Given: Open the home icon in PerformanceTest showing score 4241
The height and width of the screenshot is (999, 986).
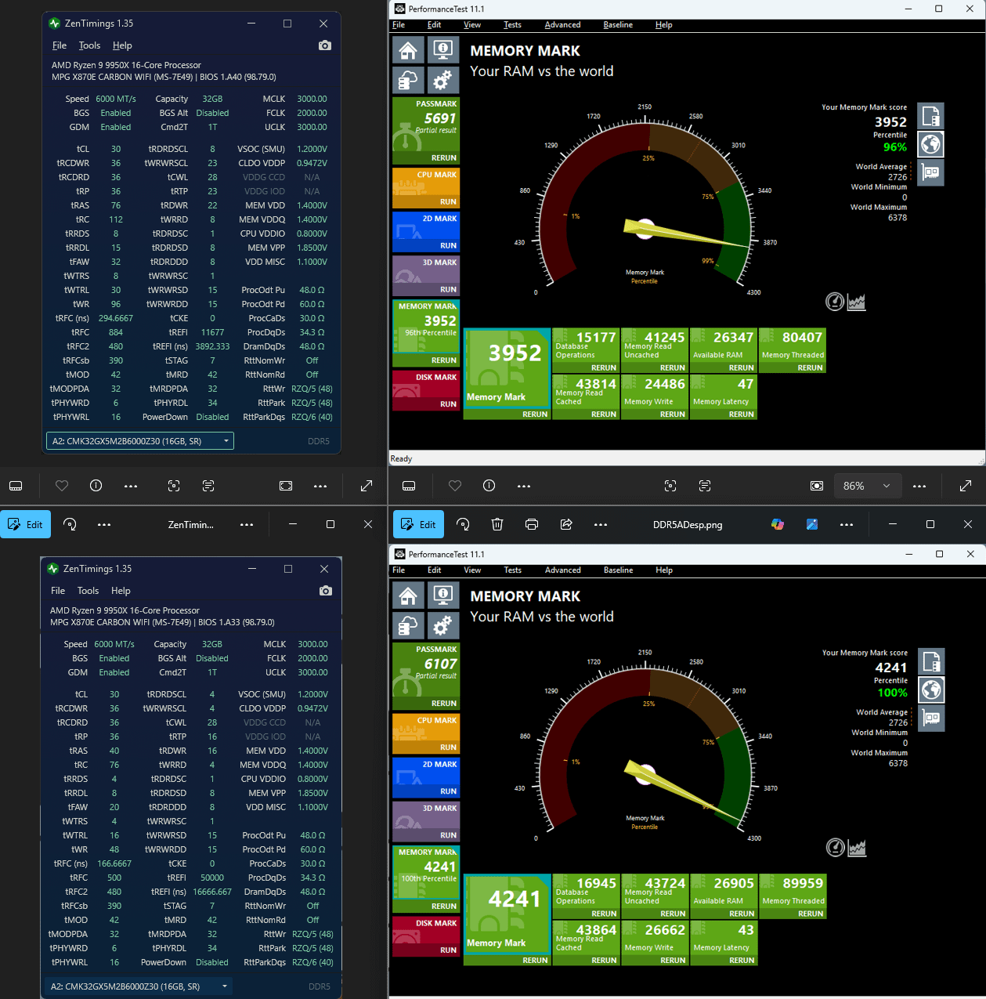Looking at the screenshot, I should (x=408, y=596).
